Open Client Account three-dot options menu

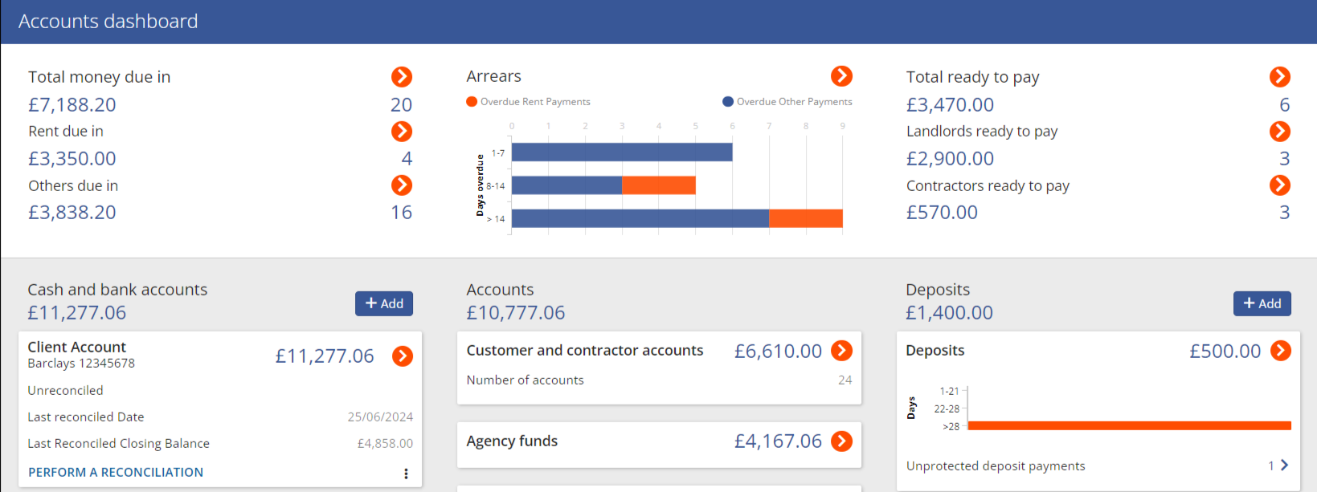[x=406, y=474]
